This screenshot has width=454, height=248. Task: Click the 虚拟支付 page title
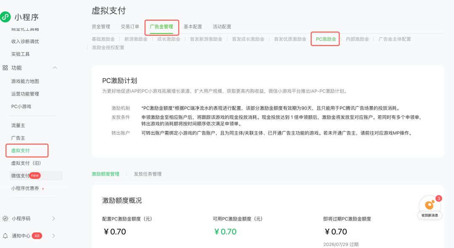(108, 11)
